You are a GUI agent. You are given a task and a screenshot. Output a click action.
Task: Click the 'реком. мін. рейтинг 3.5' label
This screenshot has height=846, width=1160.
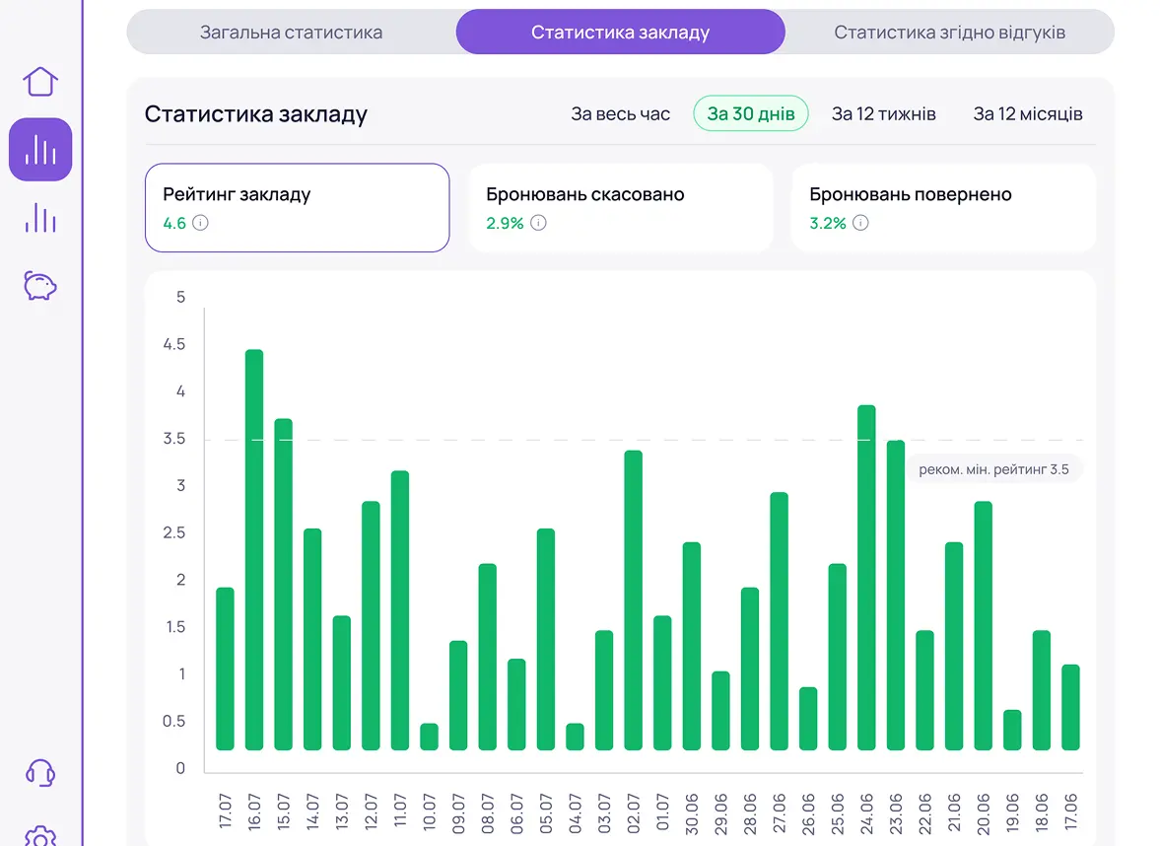coord(993,469)
